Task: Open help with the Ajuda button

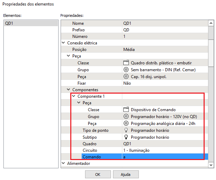Action: pyautogui.click(x=125, y=174)
